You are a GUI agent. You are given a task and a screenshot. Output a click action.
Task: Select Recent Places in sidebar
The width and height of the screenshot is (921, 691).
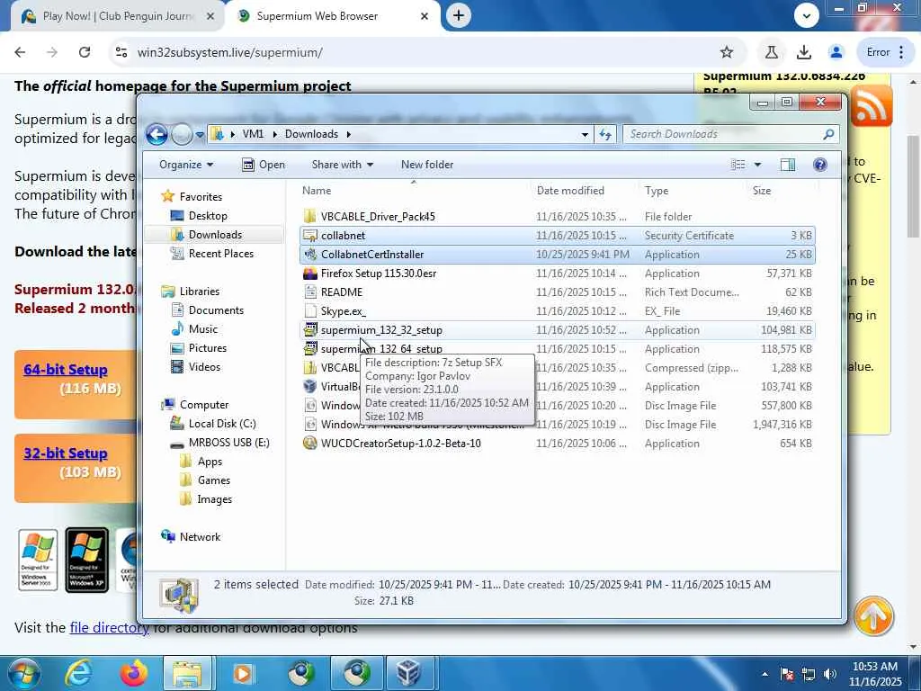212,253
